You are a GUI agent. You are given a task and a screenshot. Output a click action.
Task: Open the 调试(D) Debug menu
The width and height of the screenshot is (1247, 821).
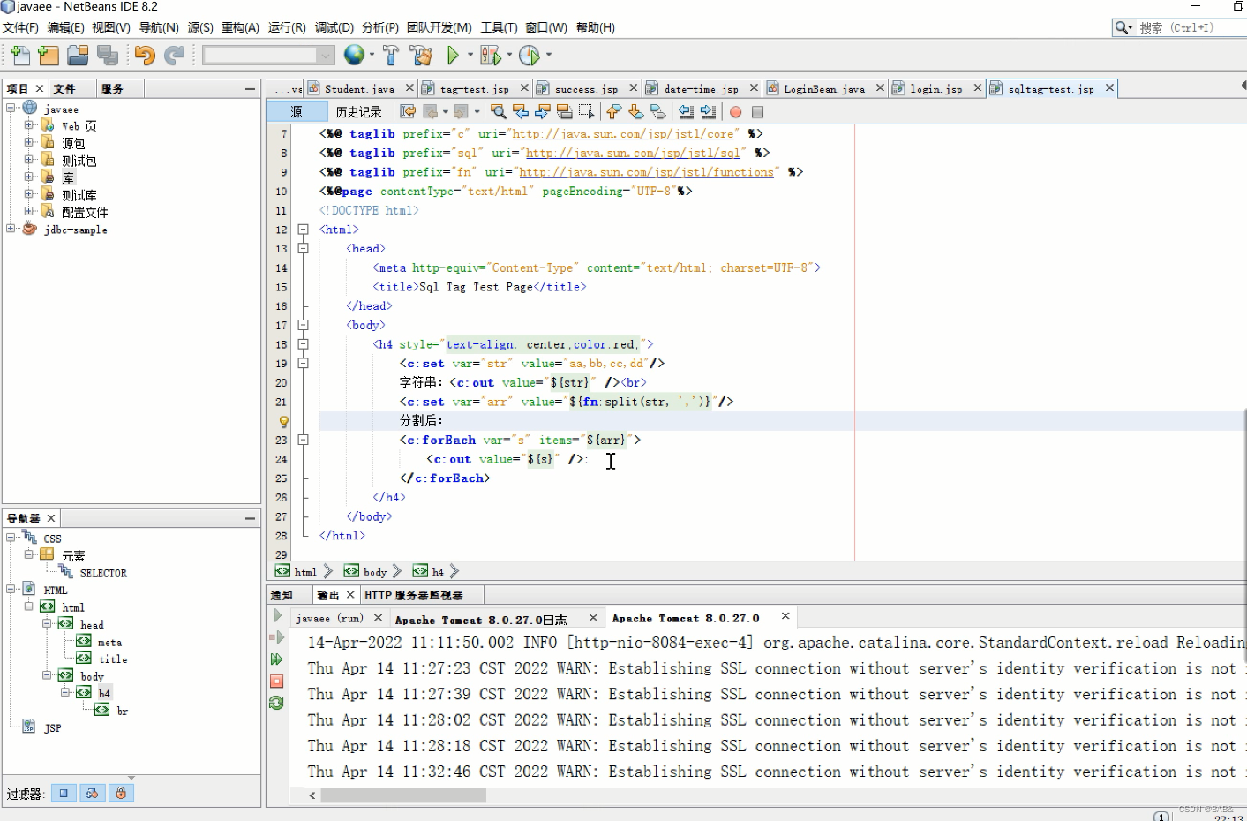click(334, 27)
